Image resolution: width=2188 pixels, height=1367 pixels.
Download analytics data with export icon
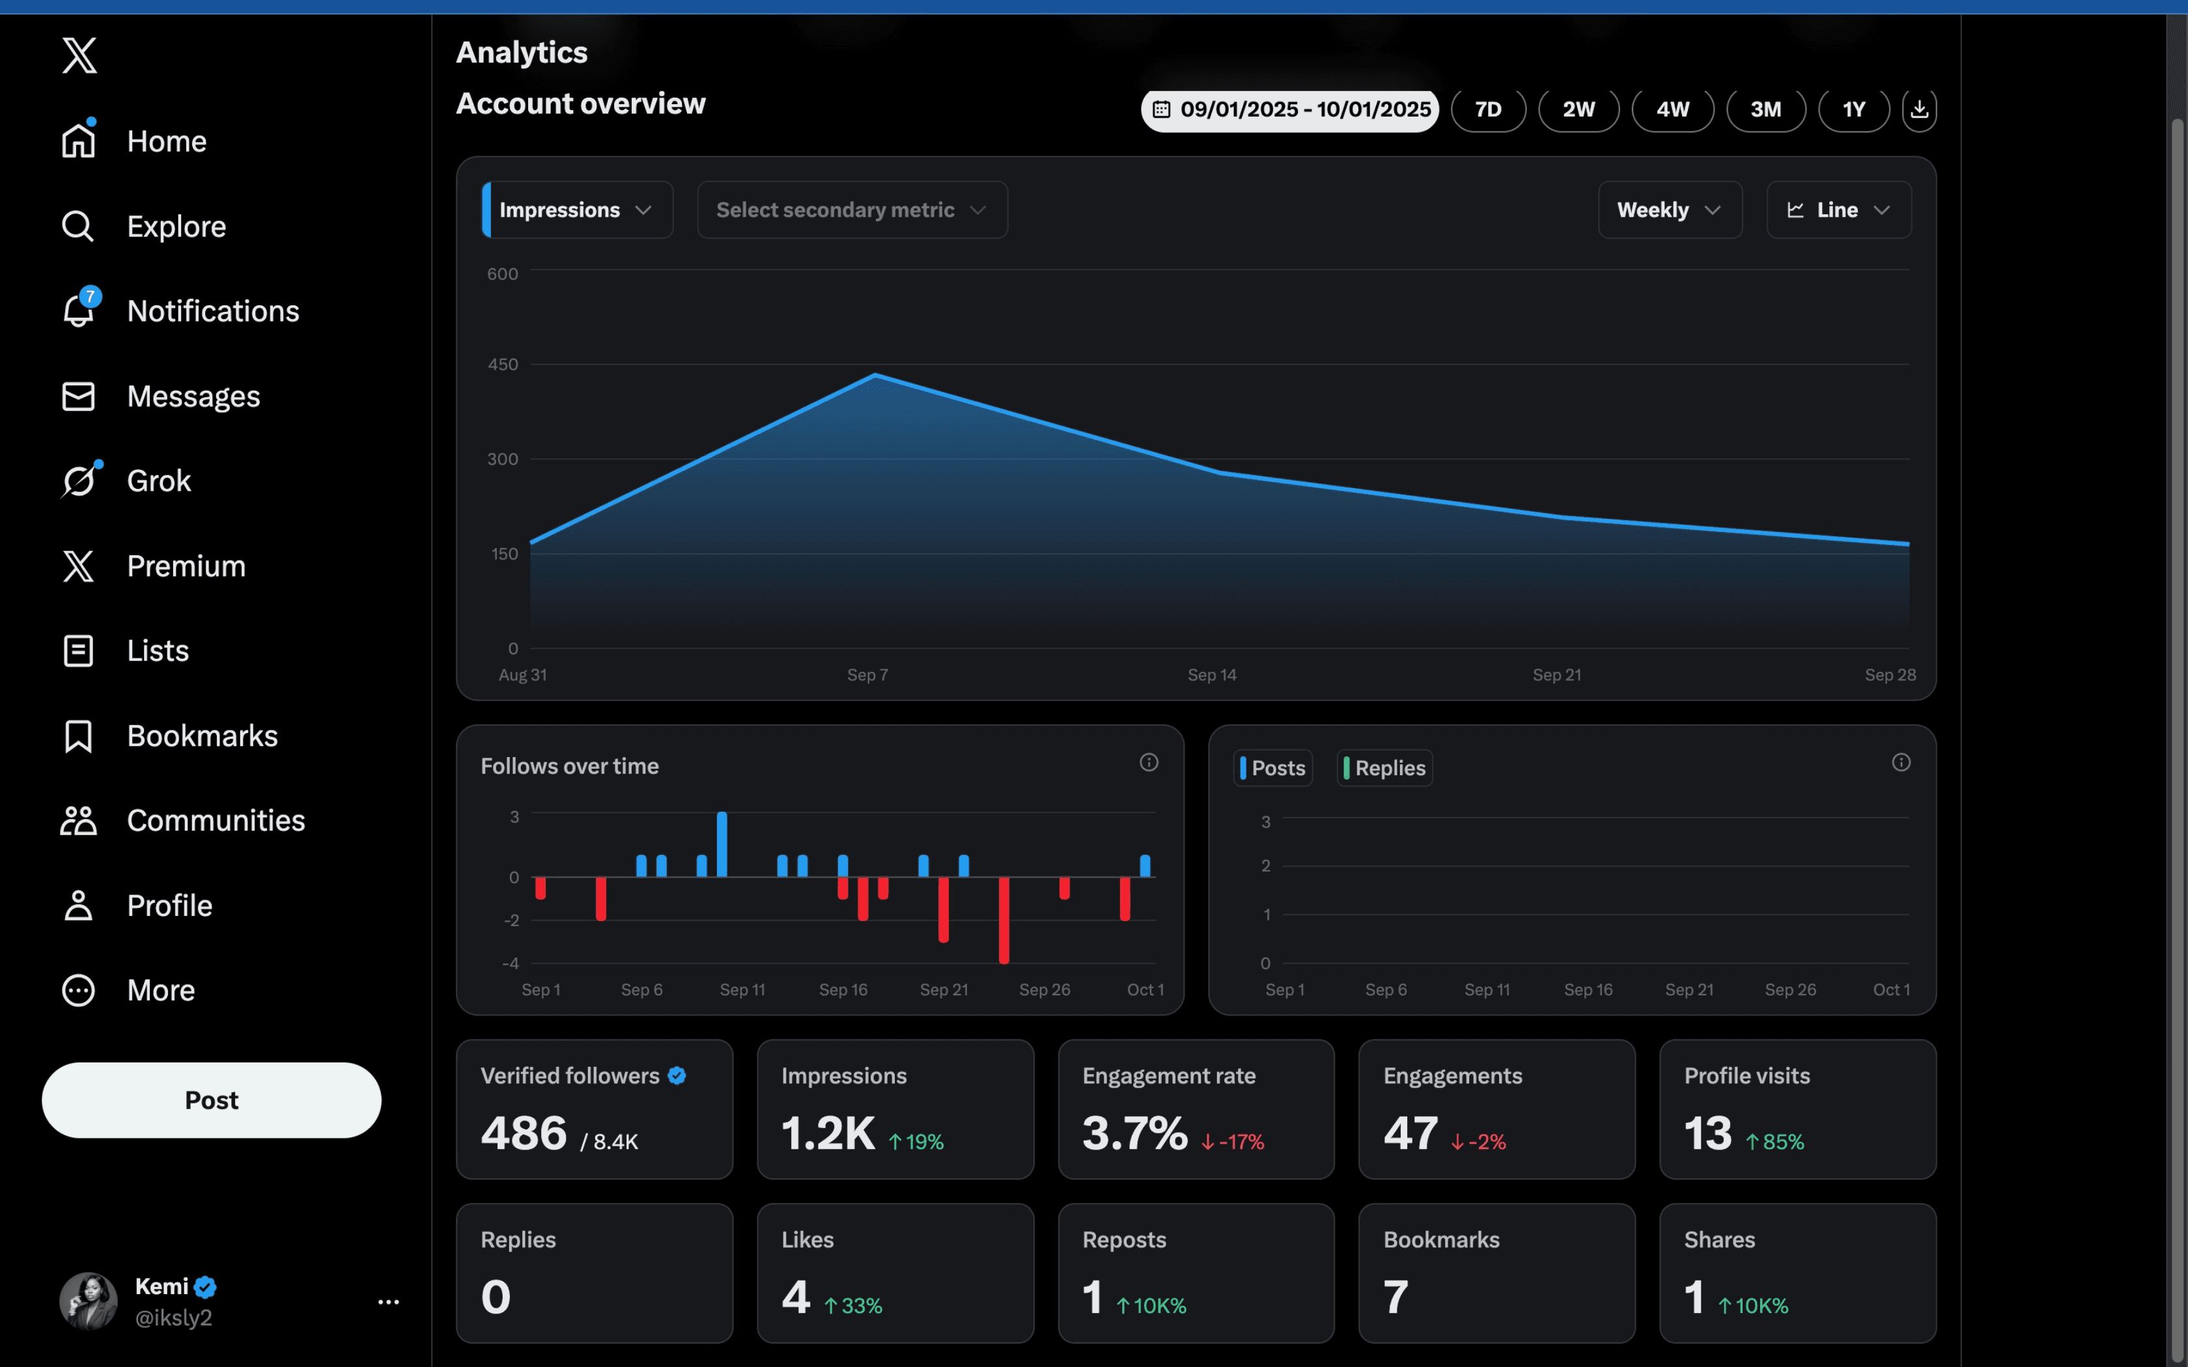coord(1918,109)
